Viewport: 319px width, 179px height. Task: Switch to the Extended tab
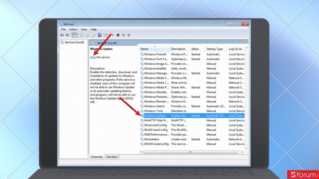pos(97,157)
